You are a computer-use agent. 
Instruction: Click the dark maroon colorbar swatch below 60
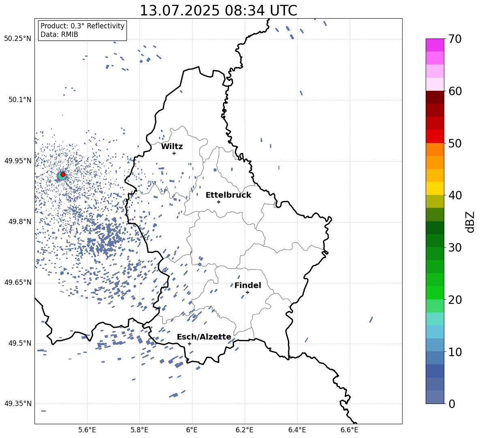tap(435, 97)
